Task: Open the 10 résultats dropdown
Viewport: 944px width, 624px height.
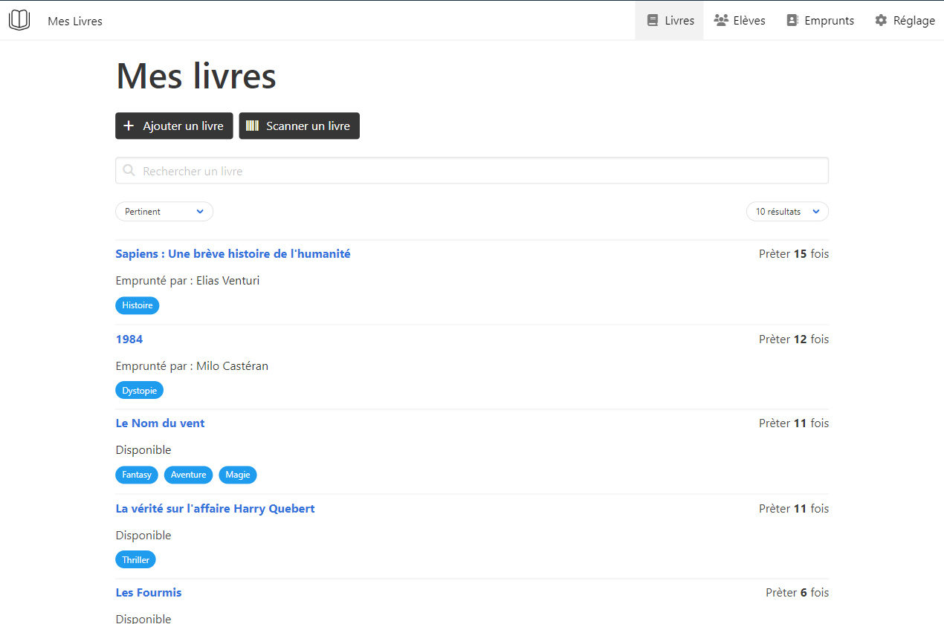Action: pyautogui.click(x=787, y=212)
